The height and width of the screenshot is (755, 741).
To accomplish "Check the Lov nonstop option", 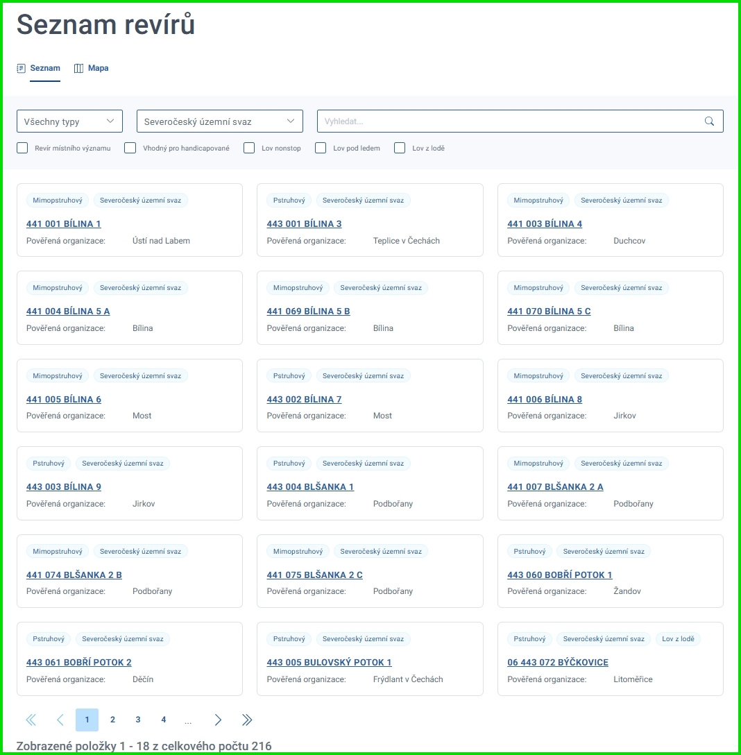I will [x=249, y=148].
